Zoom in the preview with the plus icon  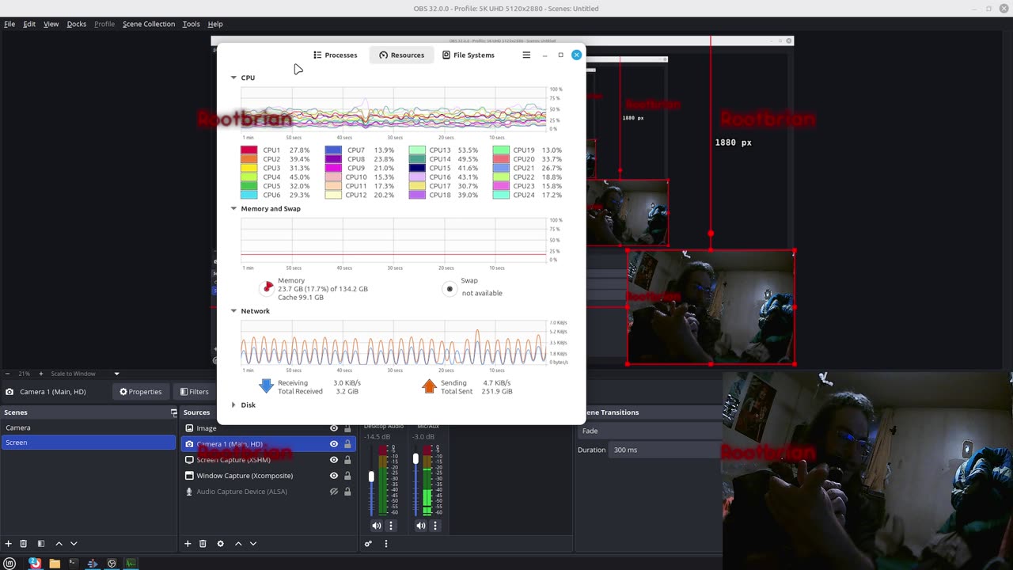pyautogui.click(x=43, y=374)
